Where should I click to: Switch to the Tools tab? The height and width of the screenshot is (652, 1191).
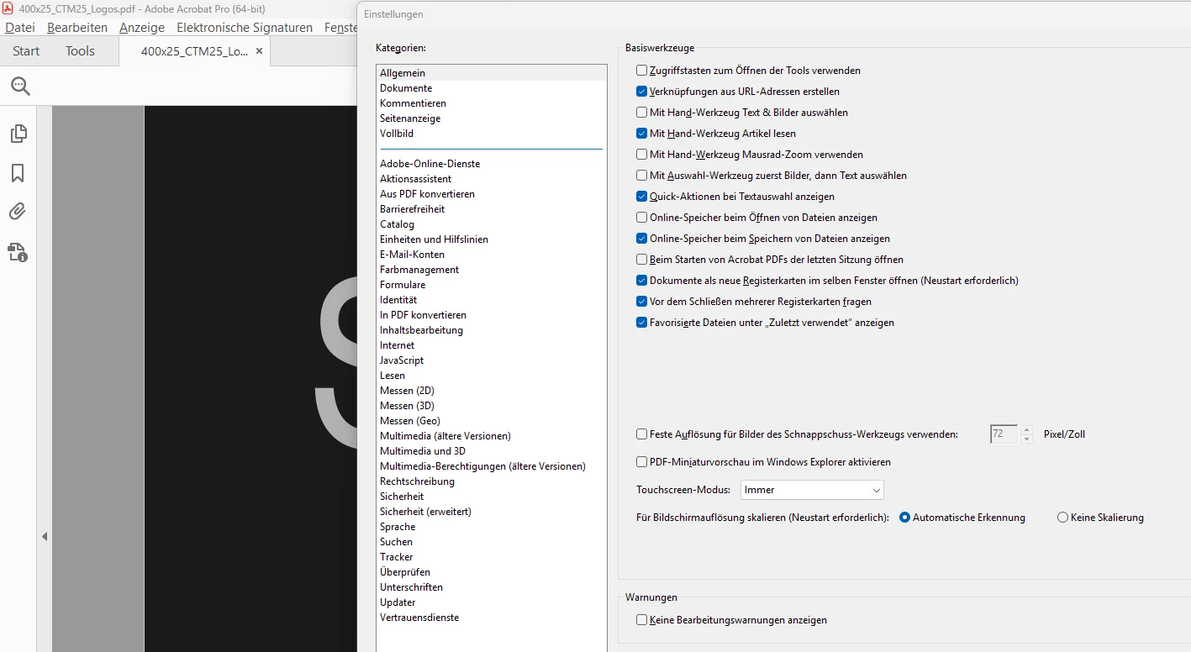pyautogui.click(x=80, y=51)
